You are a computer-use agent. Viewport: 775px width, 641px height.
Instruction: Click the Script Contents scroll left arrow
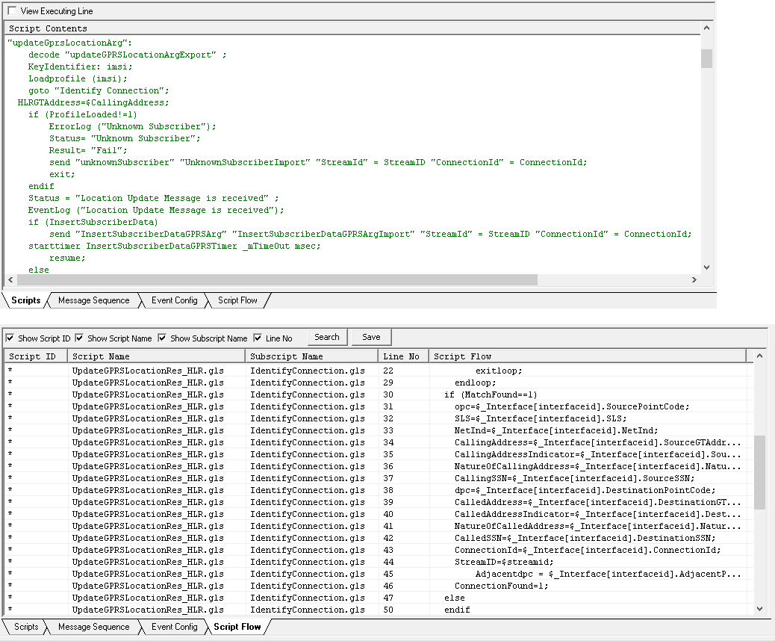[10, 279]
